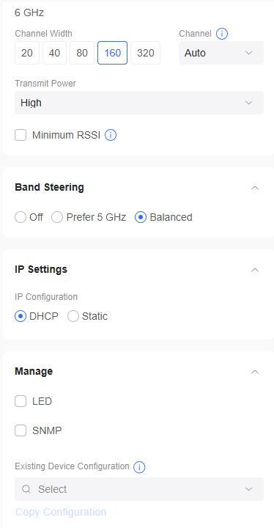The height and width of the screenshot is (528, 274).
Task: Open the Channel Auto dropdown
Action: pos(221,53)
